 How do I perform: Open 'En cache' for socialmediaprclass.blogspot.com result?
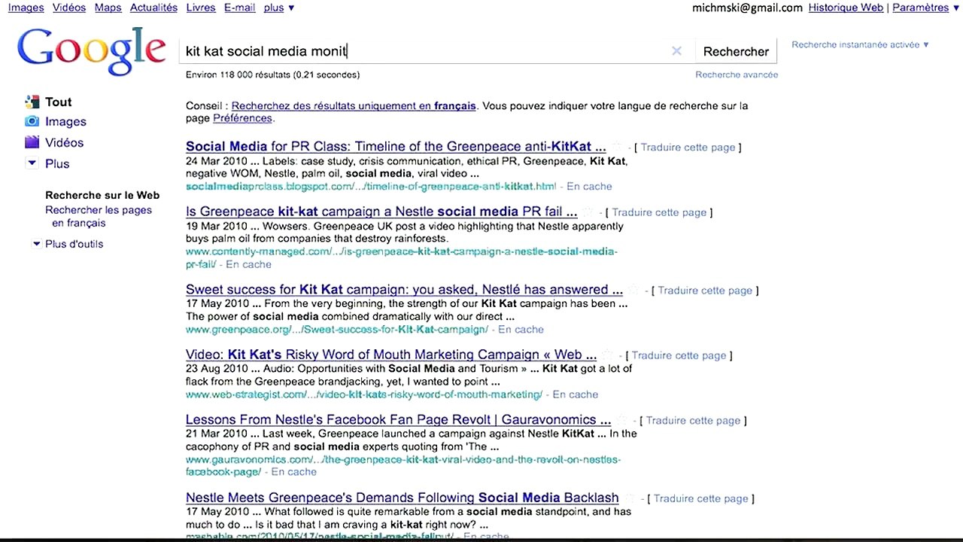click(x=589, y=187)
